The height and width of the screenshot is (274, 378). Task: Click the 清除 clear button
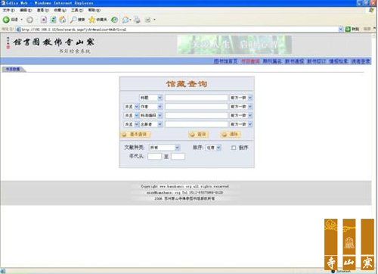tap(231, 134)
